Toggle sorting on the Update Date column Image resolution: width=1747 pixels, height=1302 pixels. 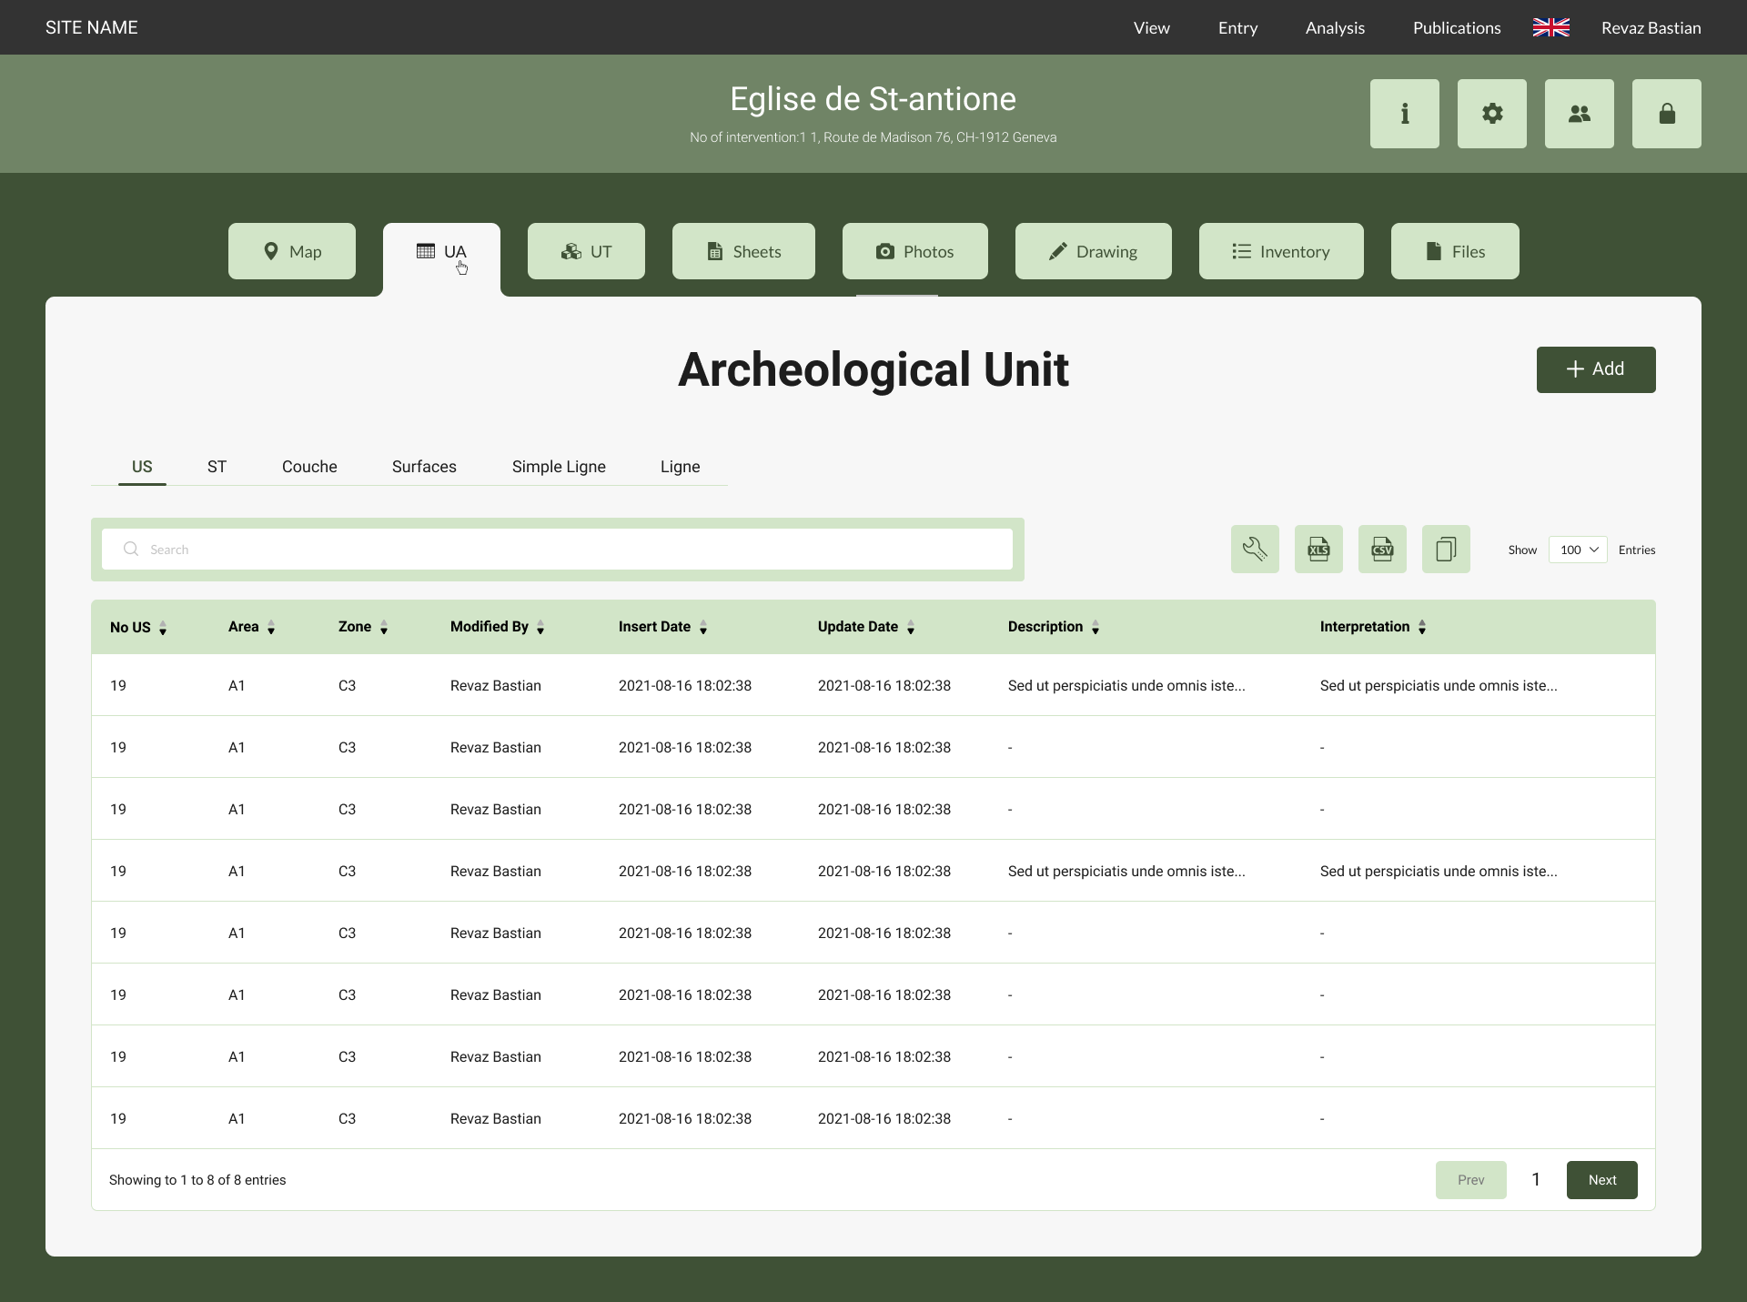(x=913, y=628)
